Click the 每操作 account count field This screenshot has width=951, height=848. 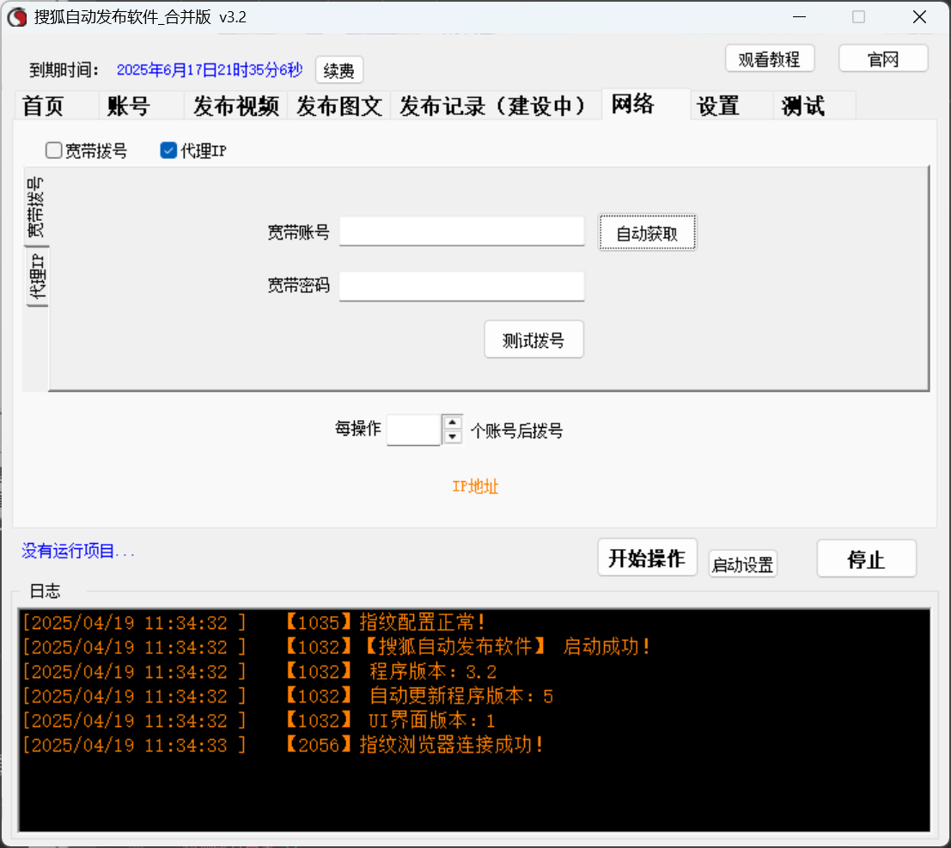tap(413, 430)
